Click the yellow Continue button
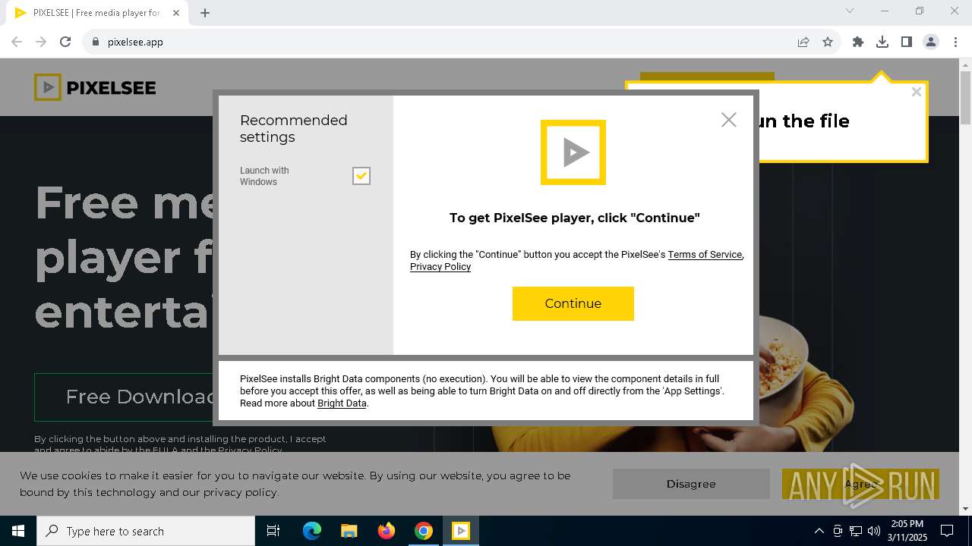972x546 pixels. point(573,303)
